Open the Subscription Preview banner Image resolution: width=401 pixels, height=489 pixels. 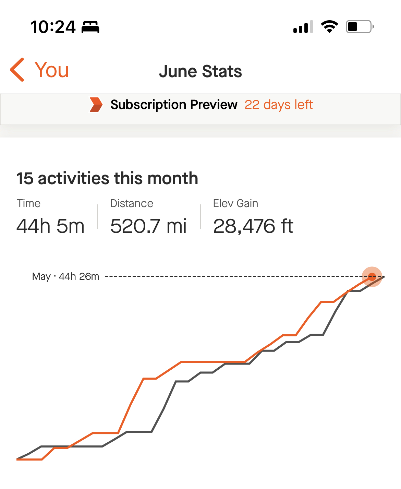click(x=200, y=109)
